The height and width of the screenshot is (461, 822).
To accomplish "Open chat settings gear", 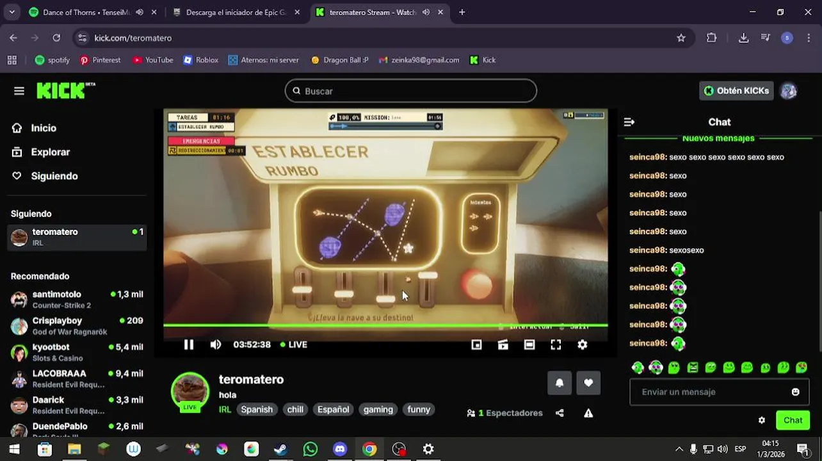I will pos(761,420).
